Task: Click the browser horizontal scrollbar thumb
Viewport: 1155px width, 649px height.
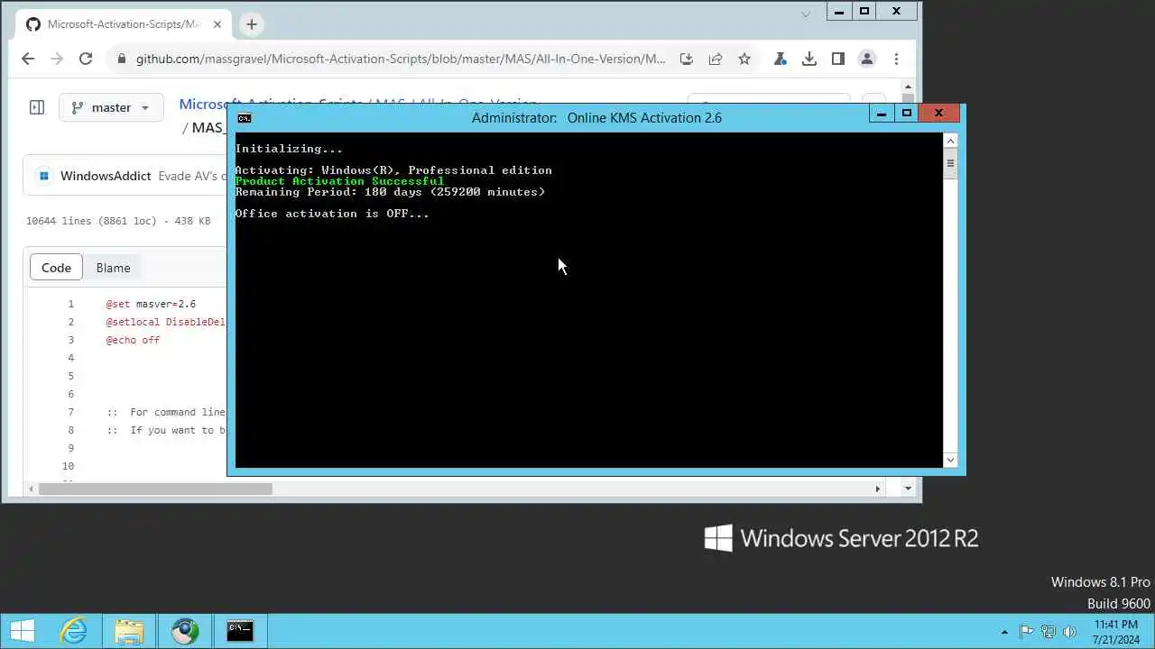Action: [x=155, y=489]
